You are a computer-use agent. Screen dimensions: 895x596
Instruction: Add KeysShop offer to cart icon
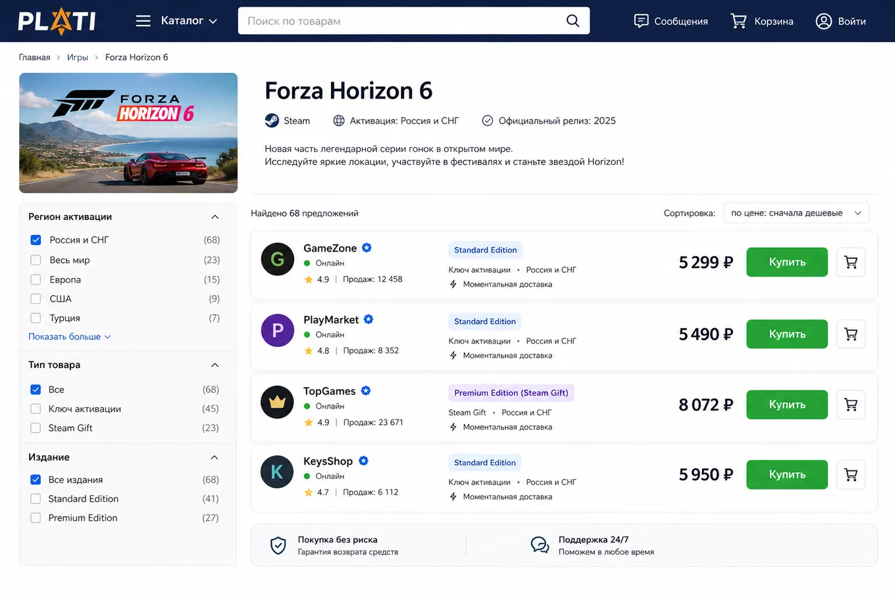(851, 474)
